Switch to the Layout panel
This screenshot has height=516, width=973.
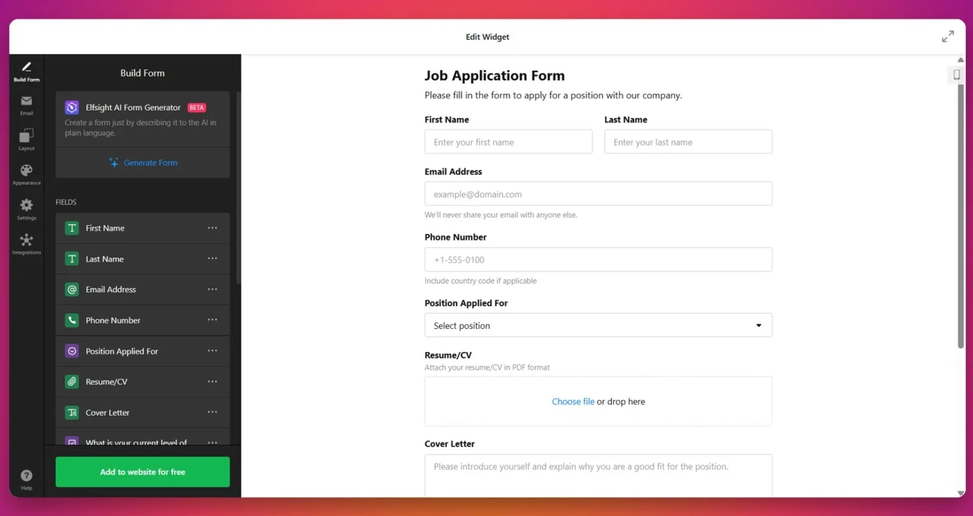click(x=26, y=139)
